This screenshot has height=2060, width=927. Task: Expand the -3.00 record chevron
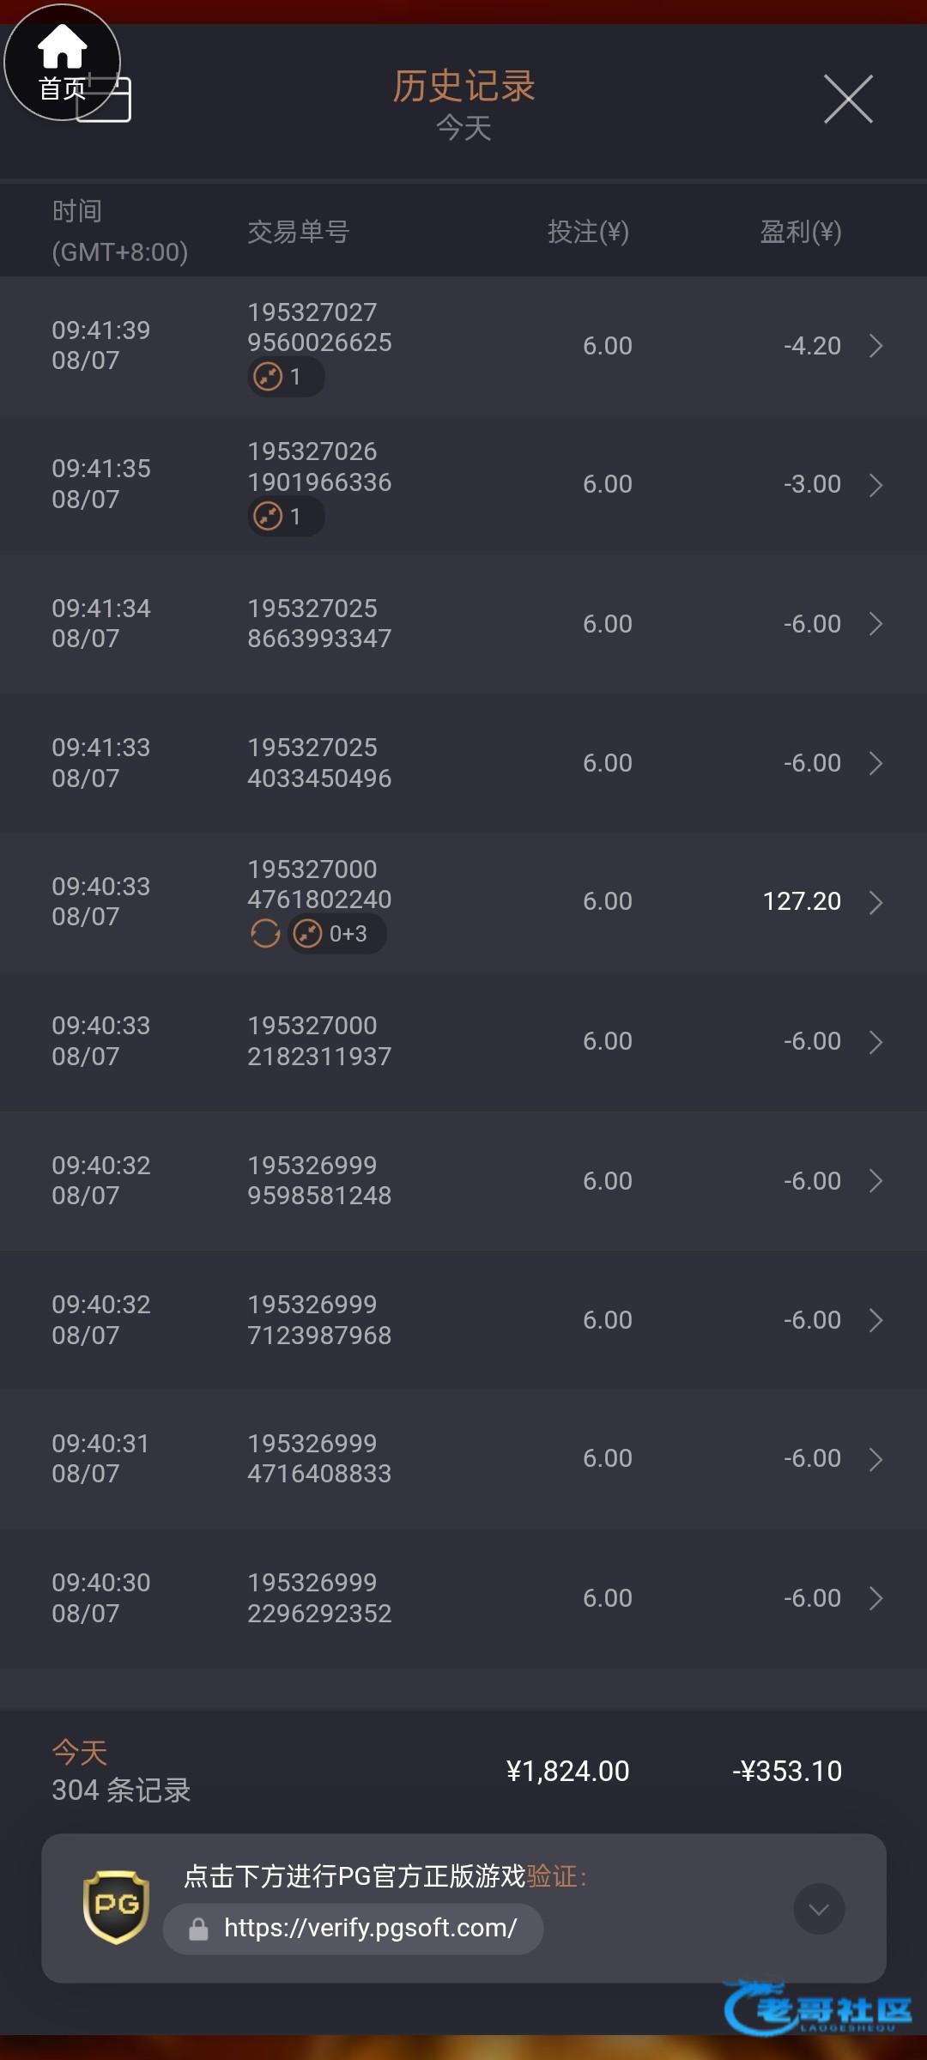tap(875, 485)
